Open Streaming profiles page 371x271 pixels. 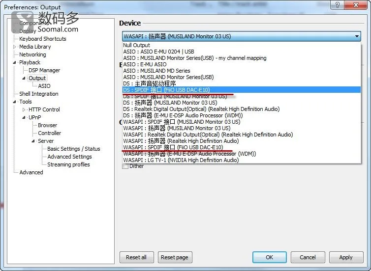[x=68, y=164]
